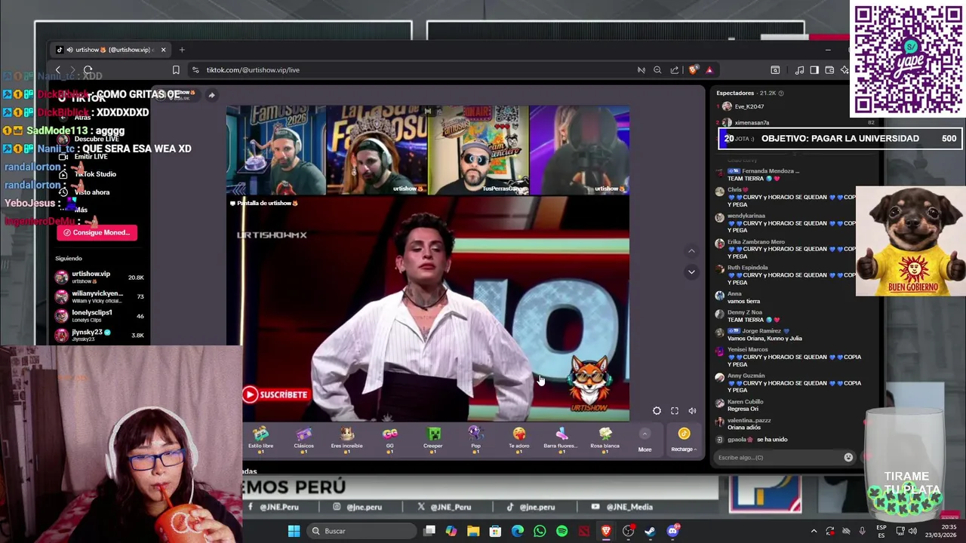Go back in browser history

tap(57, 69)
